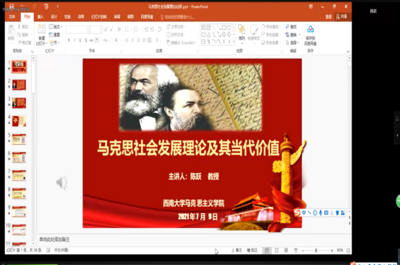
Task: Start slideshow from status bar icon
Action: click(x=296, y=251)
